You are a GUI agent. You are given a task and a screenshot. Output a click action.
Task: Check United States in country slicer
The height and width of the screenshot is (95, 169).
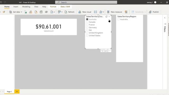(87, 36)
